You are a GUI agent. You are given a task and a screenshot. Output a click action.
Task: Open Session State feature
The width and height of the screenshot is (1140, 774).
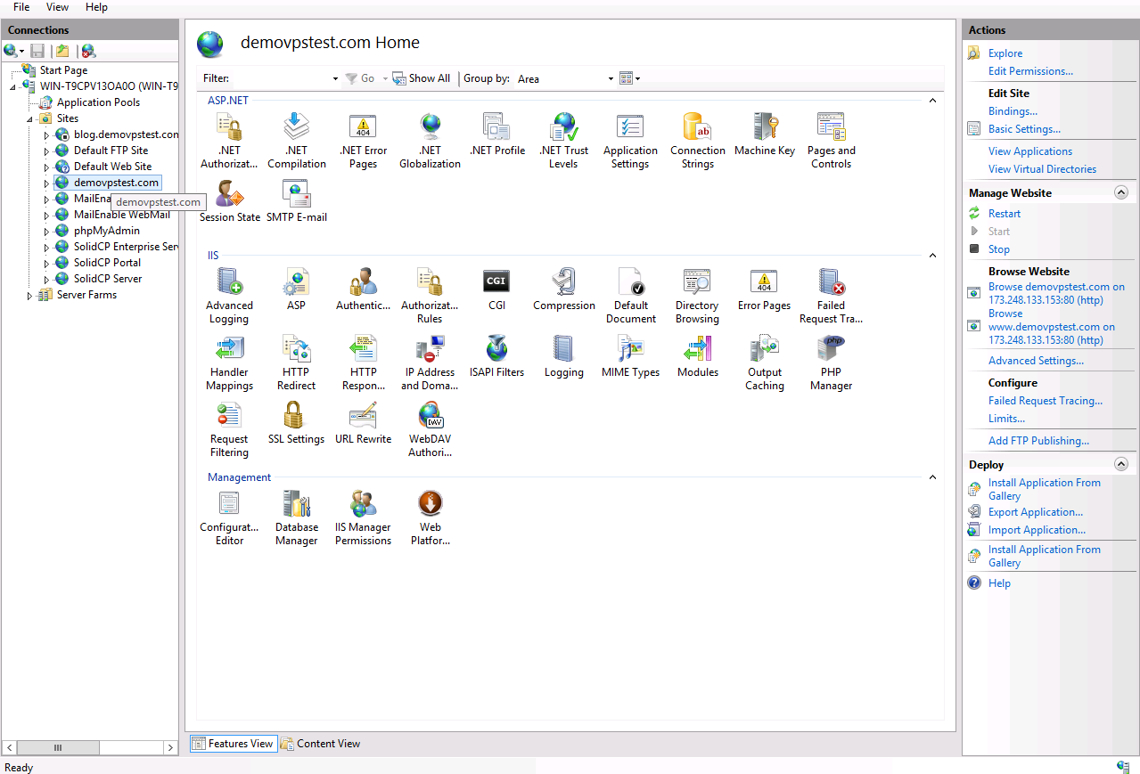229,201
